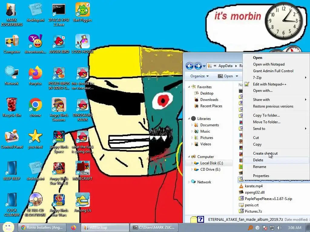
Task: Select the Angry Birds Seasons icon
Action: click(59, 110)
